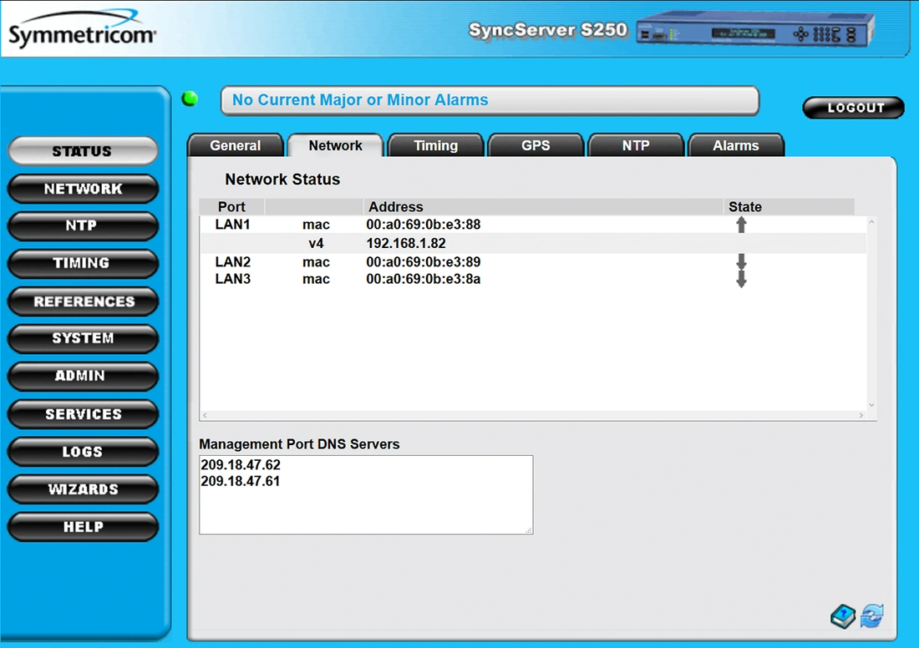Select the LAN3 port label
919x648 pixels.
click(x=233, y=279)
